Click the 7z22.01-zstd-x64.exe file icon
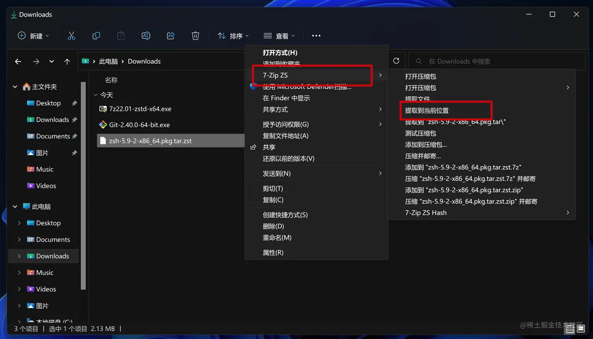Viewport: 593px width, 339px height. (103, 109)
